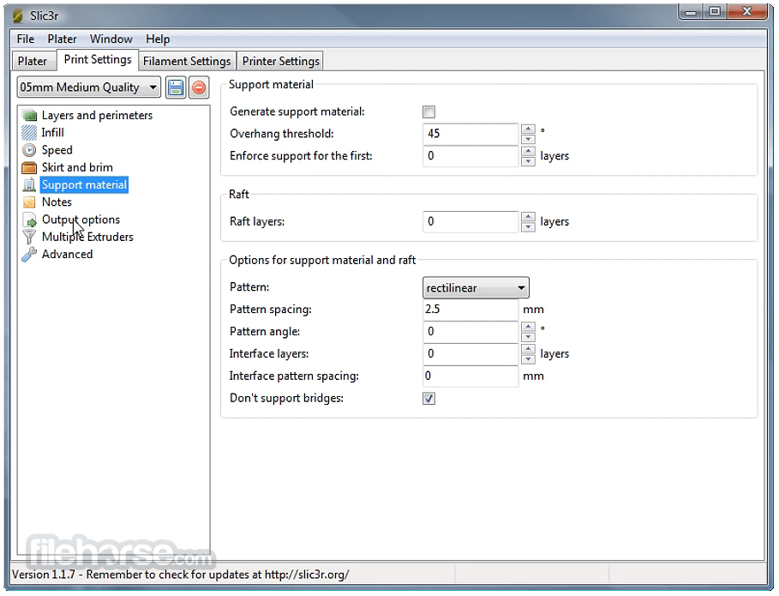Open the rectilinear Pattern dropdown
Viewport: 779px width, 596px height.
[x=476, y=288]
